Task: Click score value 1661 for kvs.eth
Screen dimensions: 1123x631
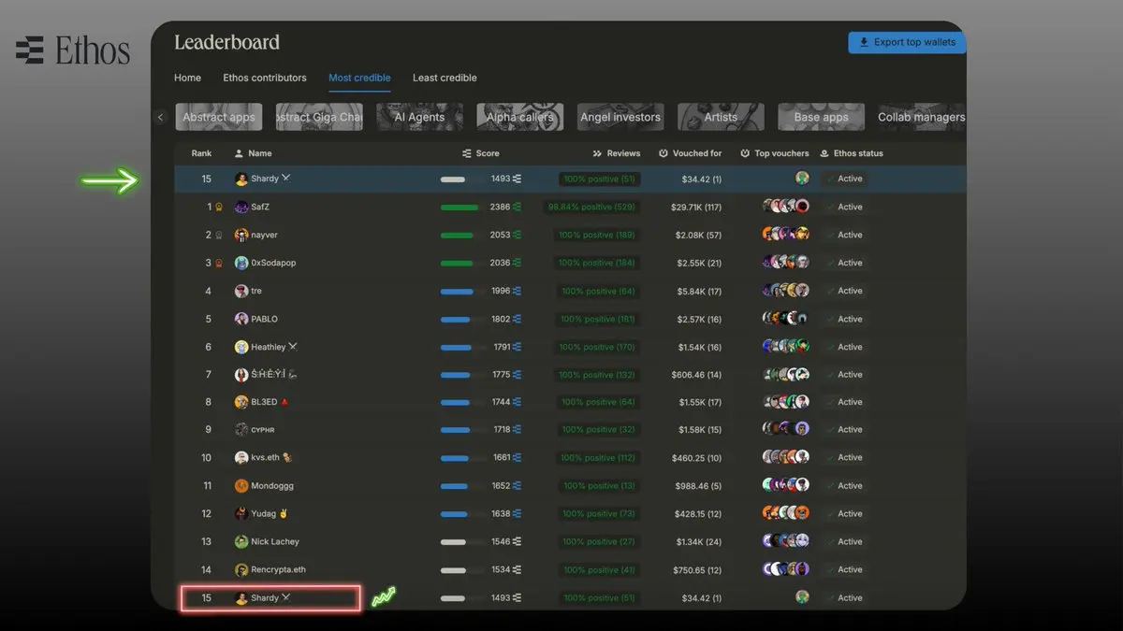Action: (502, 458)
